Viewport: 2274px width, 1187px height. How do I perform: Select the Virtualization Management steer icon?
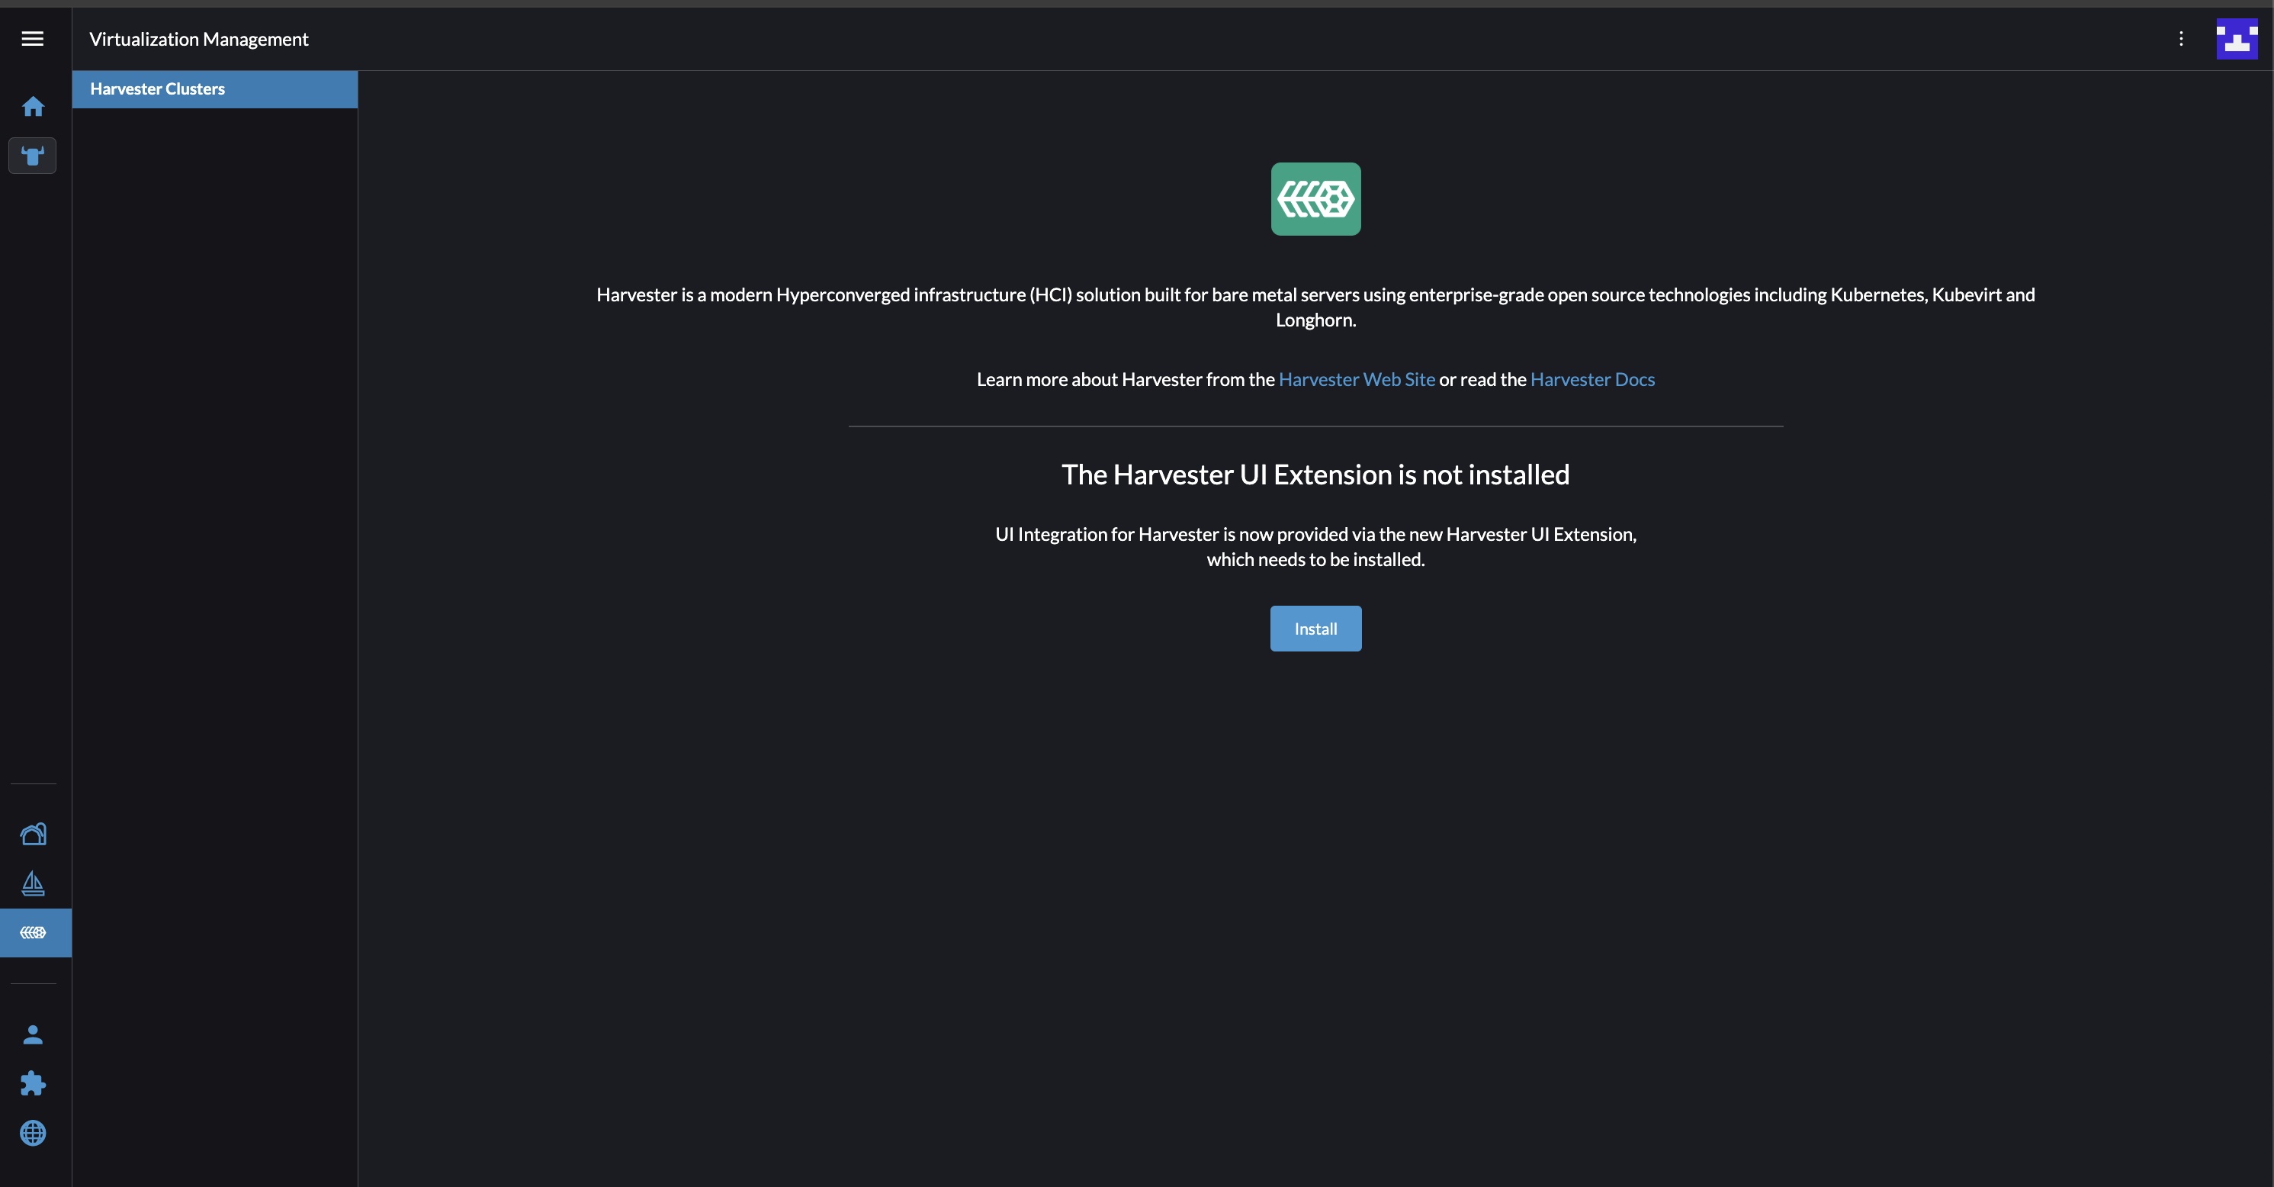pos(33,156)
